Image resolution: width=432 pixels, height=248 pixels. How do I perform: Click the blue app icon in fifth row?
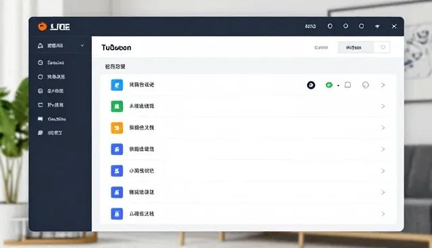click(x=117, y=170)
